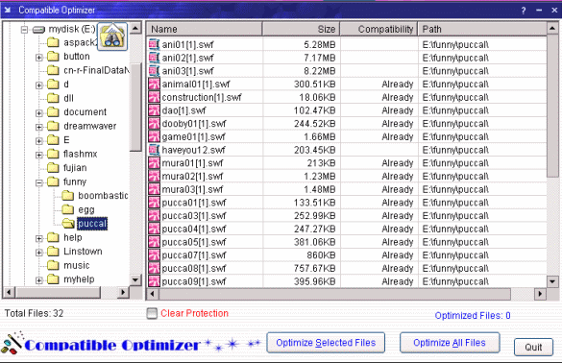Click the haveyou12.swf file icon

(x=154, y=150)
